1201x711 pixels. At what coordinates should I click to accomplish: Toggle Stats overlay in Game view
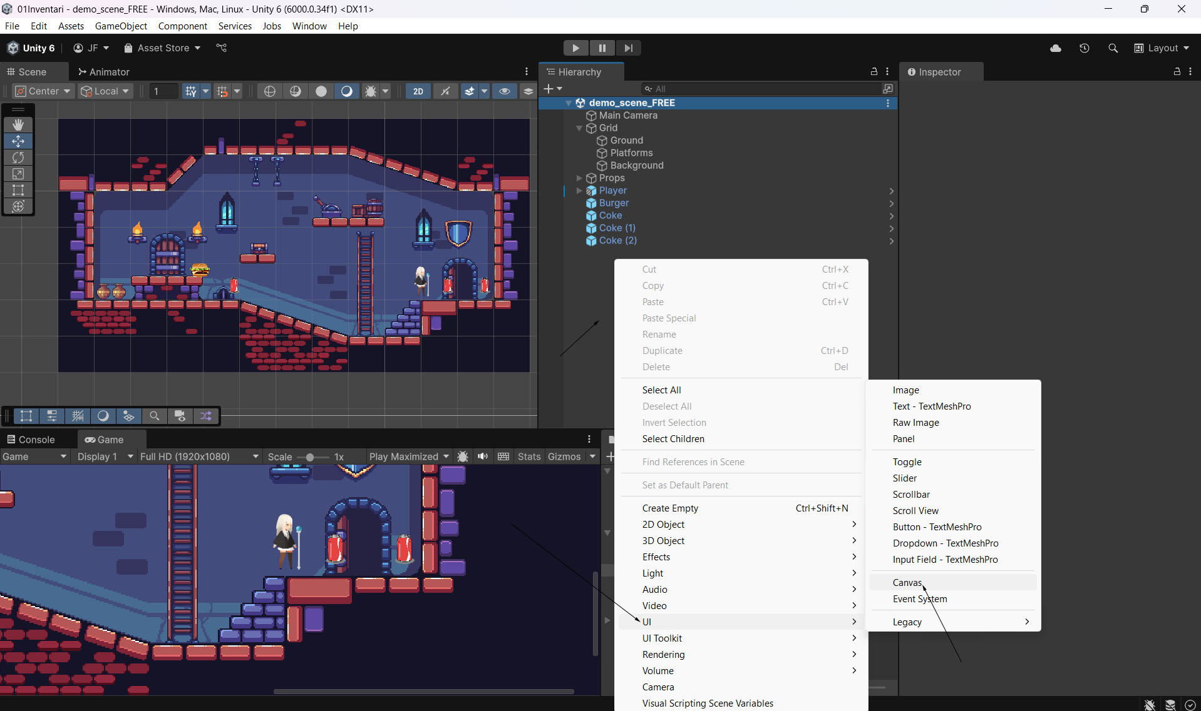click(x=528, y=456)
